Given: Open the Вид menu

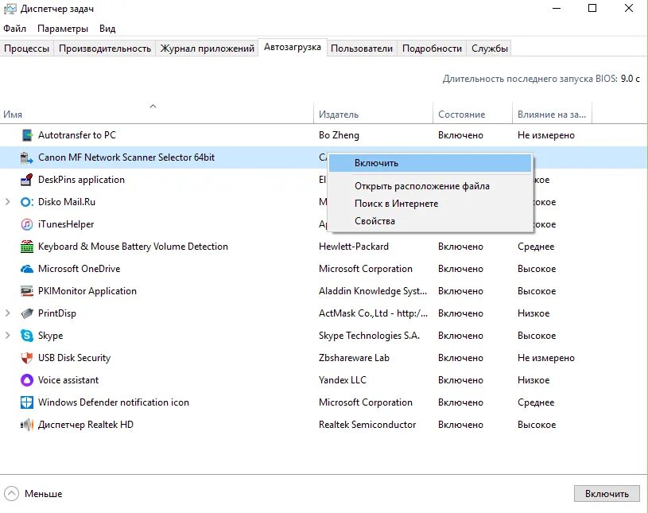Looking at the screenshot, I should click(x=107, y=29).
